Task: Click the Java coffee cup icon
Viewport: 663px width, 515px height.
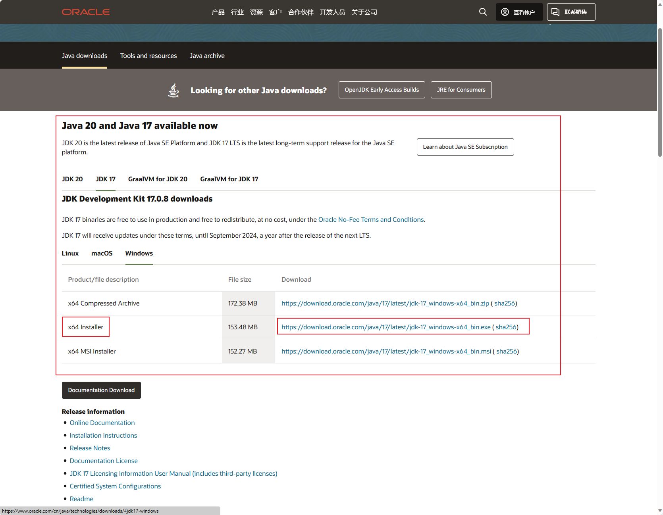Action: tap(173, 90)
